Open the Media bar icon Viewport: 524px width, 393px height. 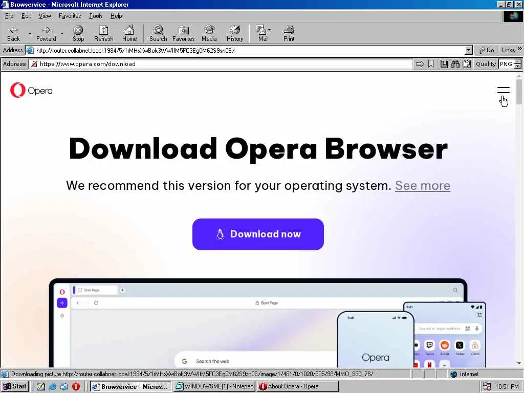coord(209,33)
